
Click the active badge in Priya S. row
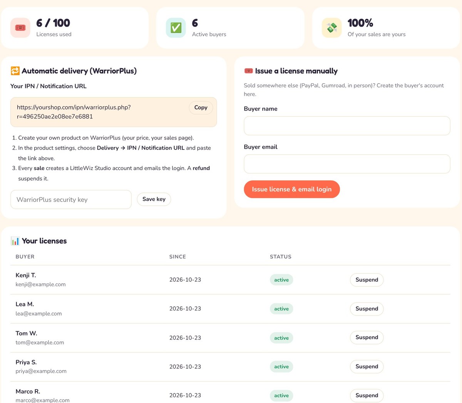click(x=281, y=366)
